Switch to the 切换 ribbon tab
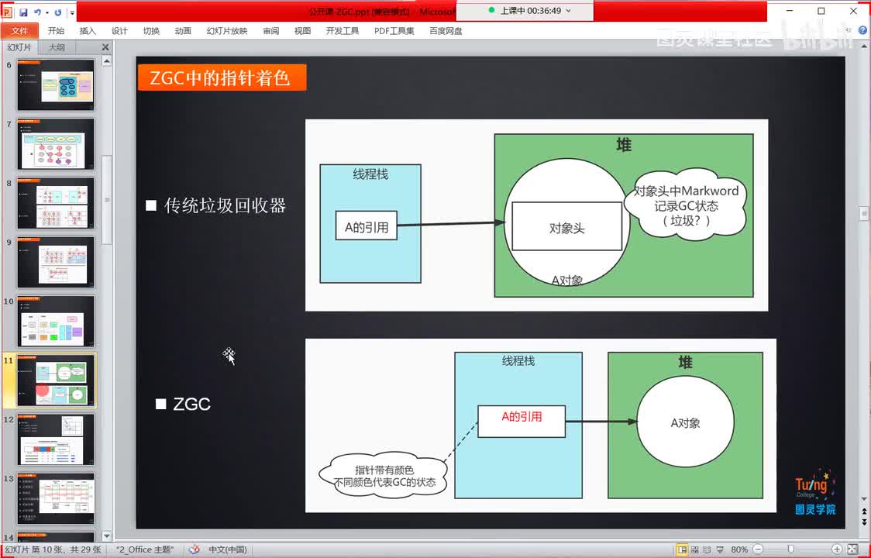This screenshot has width=871, height=558. (151, 31)
